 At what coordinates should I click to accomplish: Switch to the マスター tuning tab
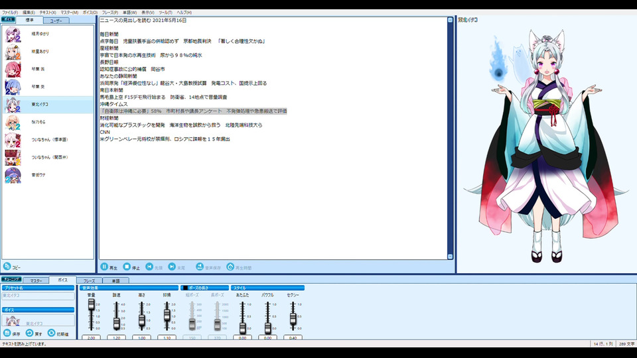36,280
